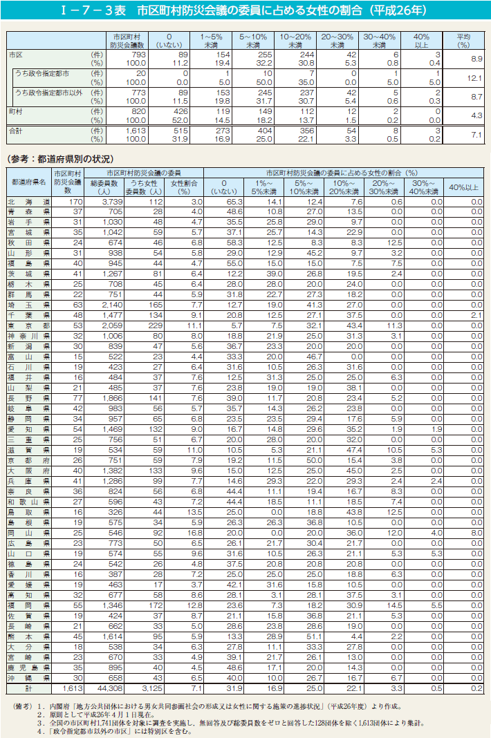
Task: Click note 3 beginning '全国の市区町村1,741団体'
Action: [x=237, y=723]
